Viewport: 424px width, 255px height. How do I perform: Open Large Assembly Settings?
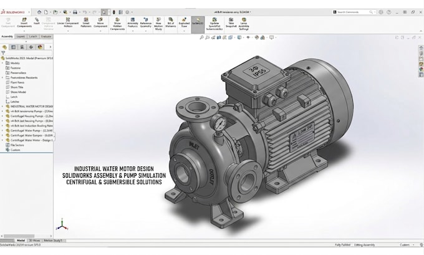pyautogui.click(x=244, y=24)
